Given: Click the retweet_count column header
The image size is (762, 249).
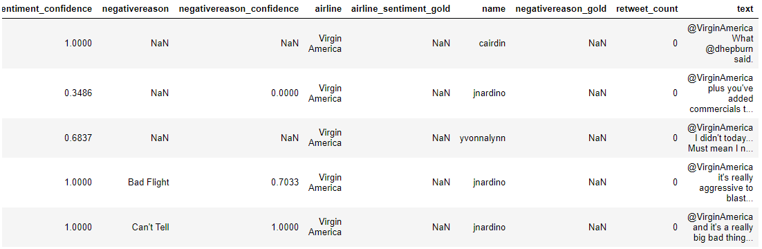Looking at the screenshot, I should coord(647,9).
